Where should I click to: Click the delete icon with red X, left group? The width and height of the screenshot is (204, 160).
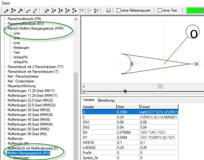(x=35, y=10)
